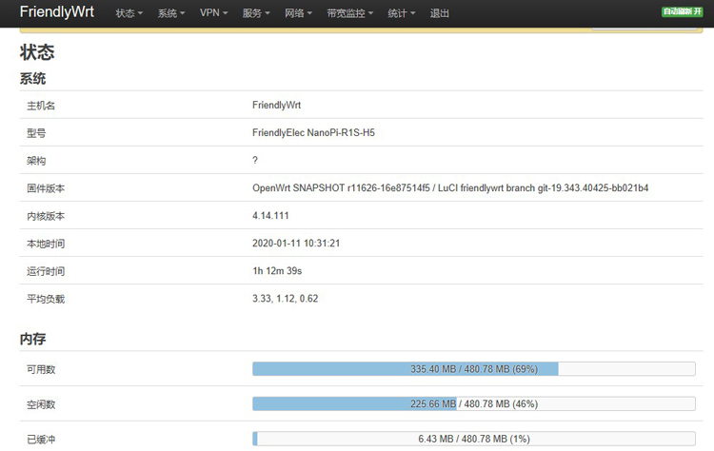Click the hostname value FriendlyWrt in table
The height and width of the screenshot is (451, 714).
click(276, 106)
